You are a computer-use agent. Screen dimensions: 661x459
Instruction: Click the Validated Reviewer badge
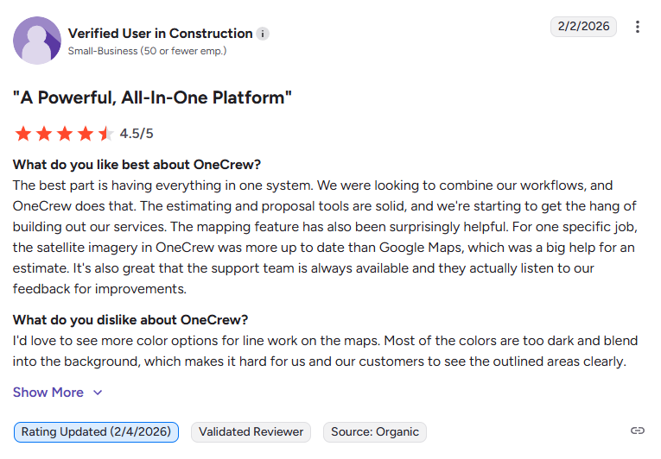point(251,432)
